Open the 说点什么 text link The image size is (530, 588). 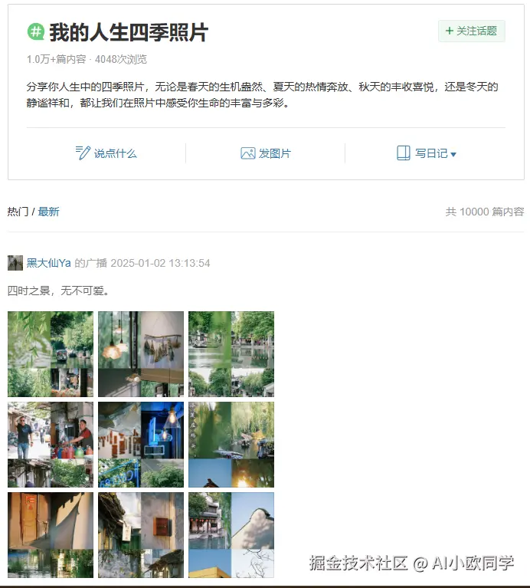[116, 153]
